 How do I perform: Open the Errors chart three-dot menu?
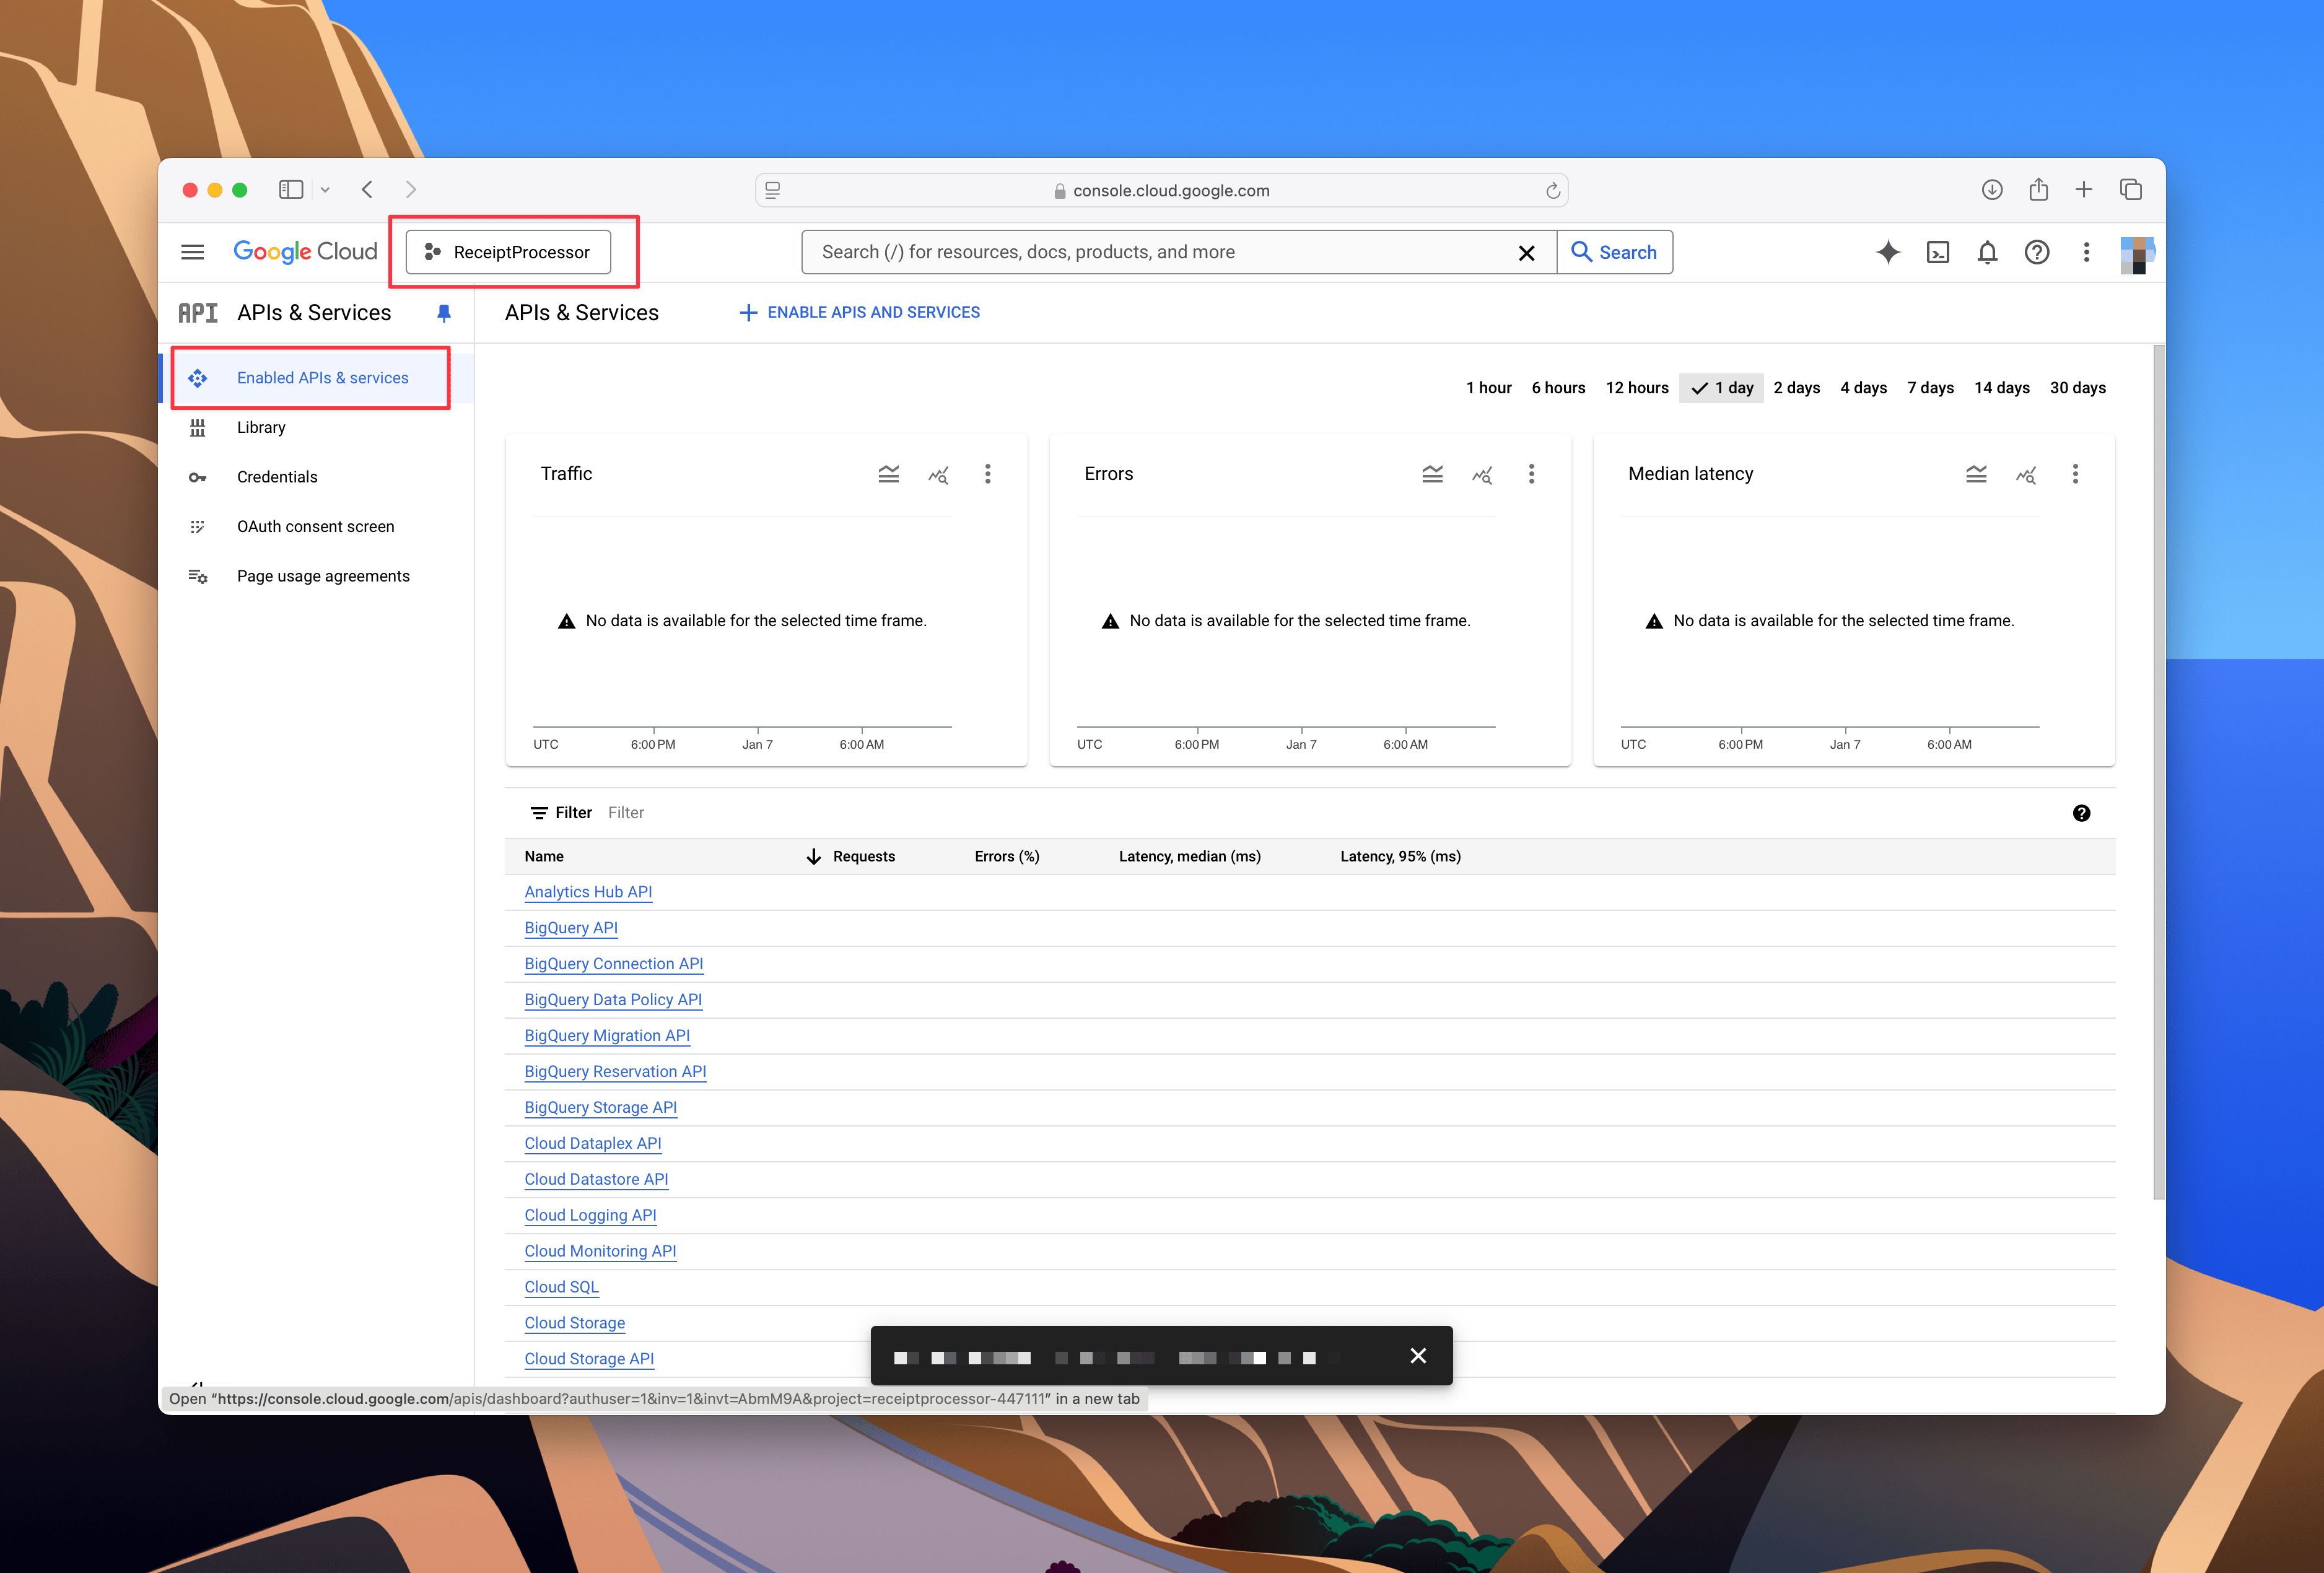pyautogui.click(x=1531, y=474)
